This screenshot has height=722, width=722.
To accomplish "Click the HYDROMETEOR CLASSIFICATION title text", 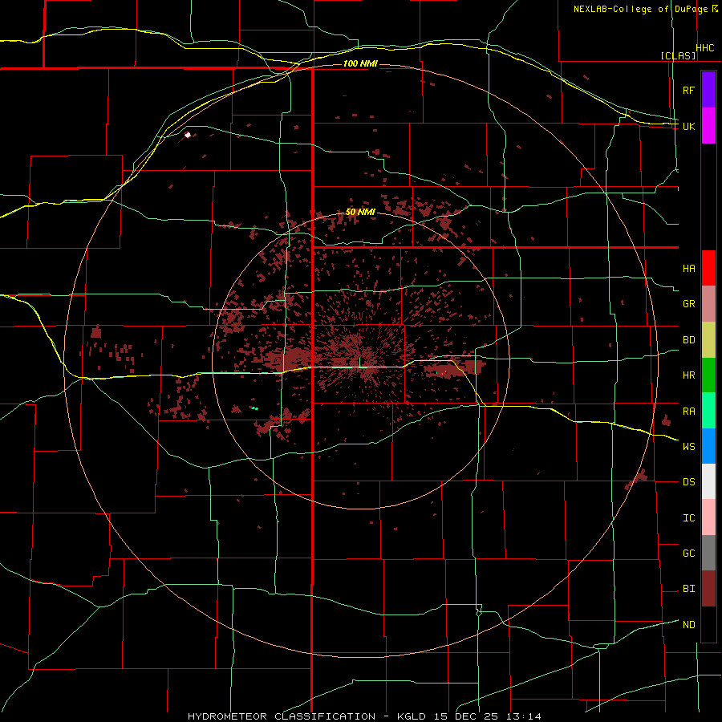I will (282, 716).
